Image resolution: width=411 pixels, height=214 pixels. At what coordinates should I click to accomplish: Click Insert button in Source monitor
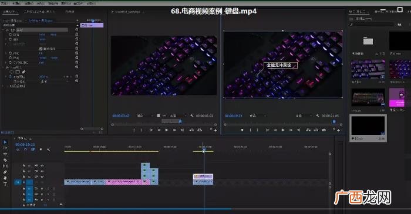(x=191, y=130)
